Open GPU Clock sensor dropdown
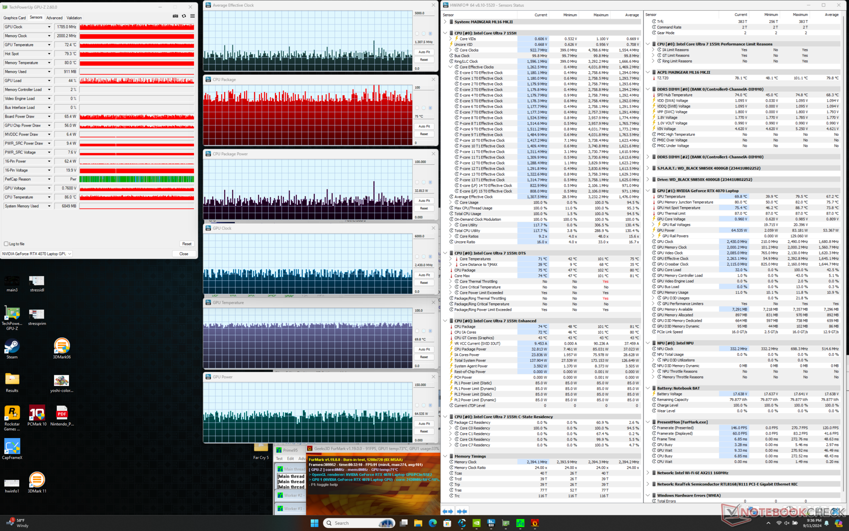The width and height of the screenshot is (849, 531). coord(49,27)
